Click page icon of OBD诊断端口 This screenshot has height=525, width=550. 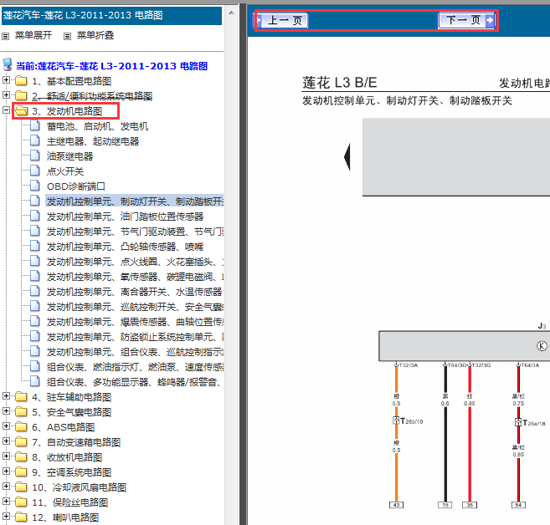pos(34,186)
